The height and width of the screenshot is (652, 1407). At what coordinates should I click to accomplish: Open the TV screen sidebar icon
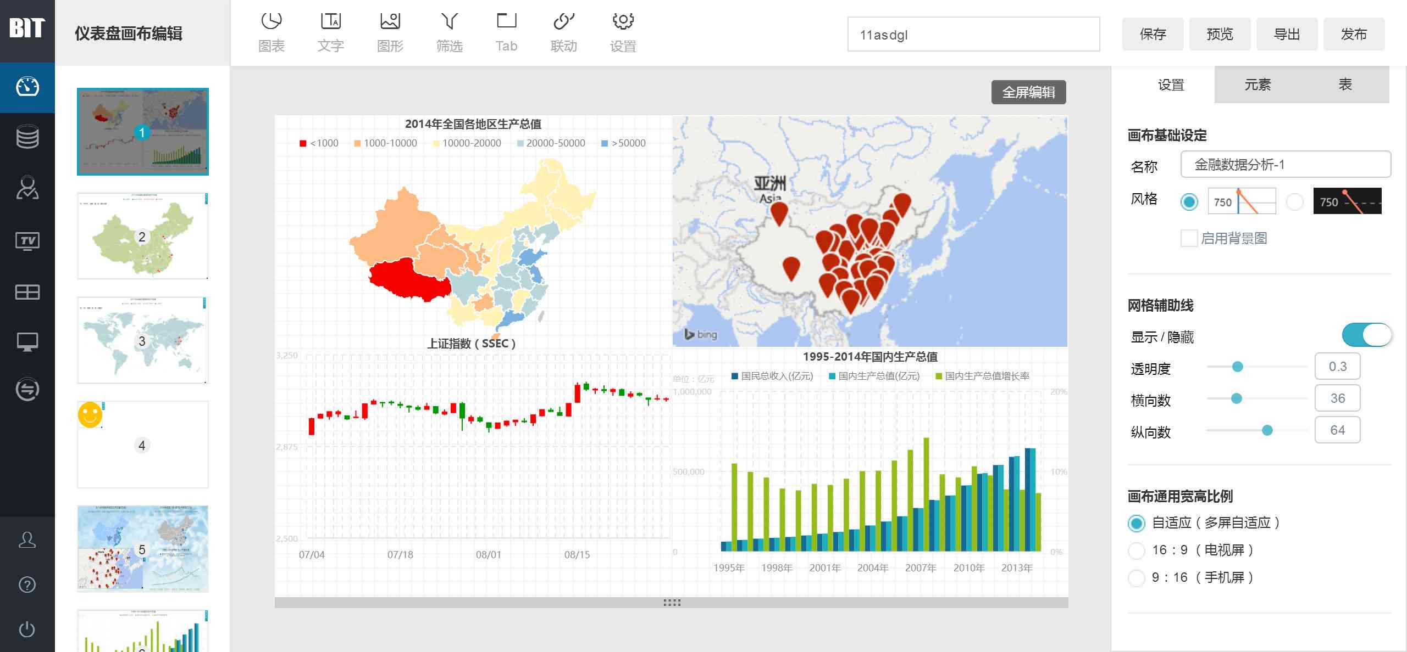click(x=27, y=240)
